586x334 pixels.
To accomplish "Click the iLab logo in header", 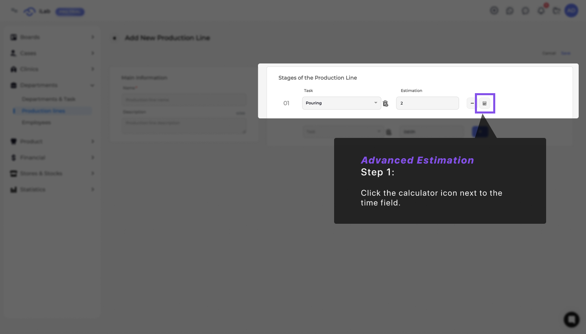I will pos(37,12).
